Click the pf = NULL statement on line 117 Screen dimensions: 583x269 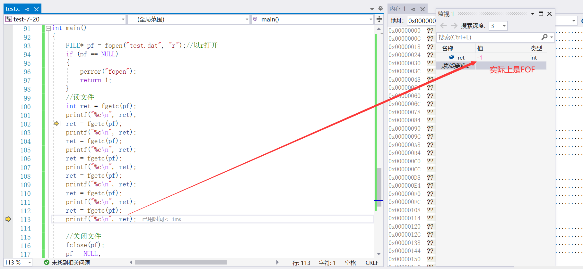(x=83, y=254)
